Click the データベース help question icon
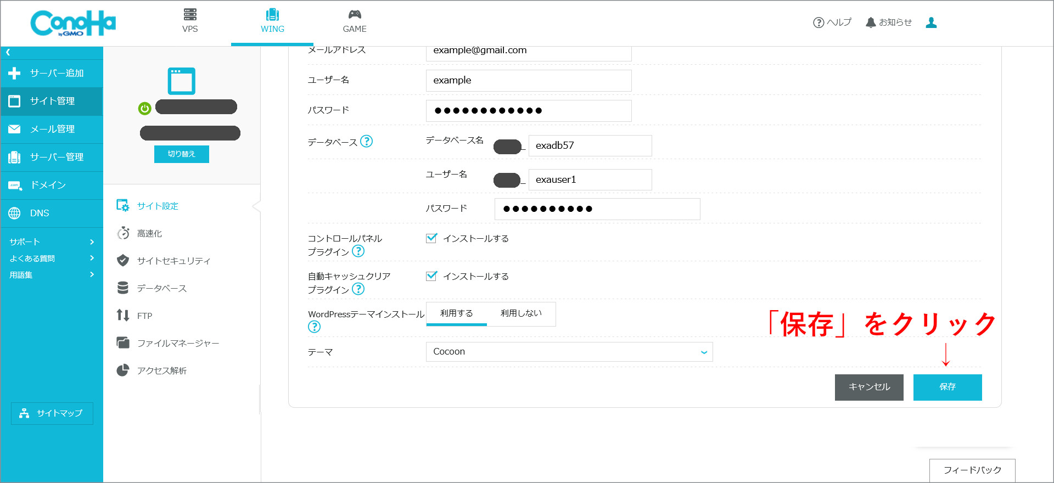The image size is (1054, 483). coord(366,142)
